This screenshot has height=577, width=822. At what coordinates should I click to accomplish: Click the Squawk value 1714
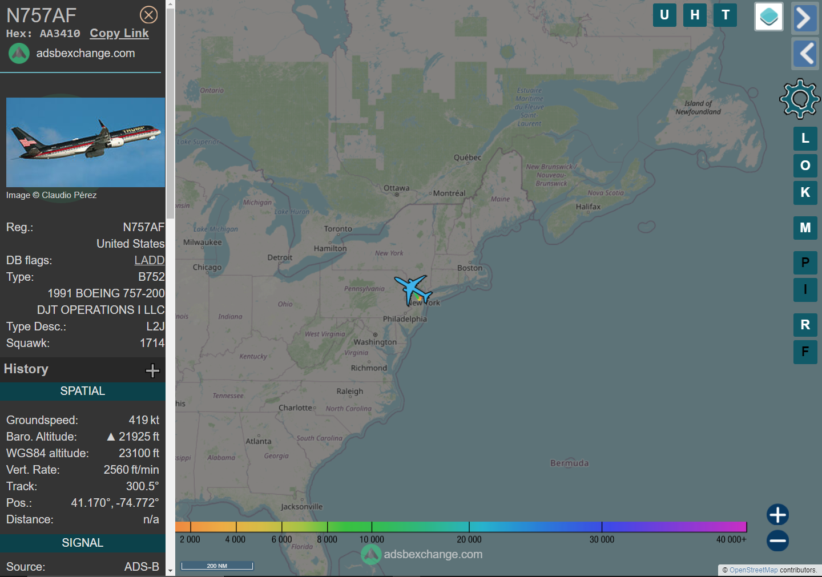pyautogui.click(x=152, y=343)
